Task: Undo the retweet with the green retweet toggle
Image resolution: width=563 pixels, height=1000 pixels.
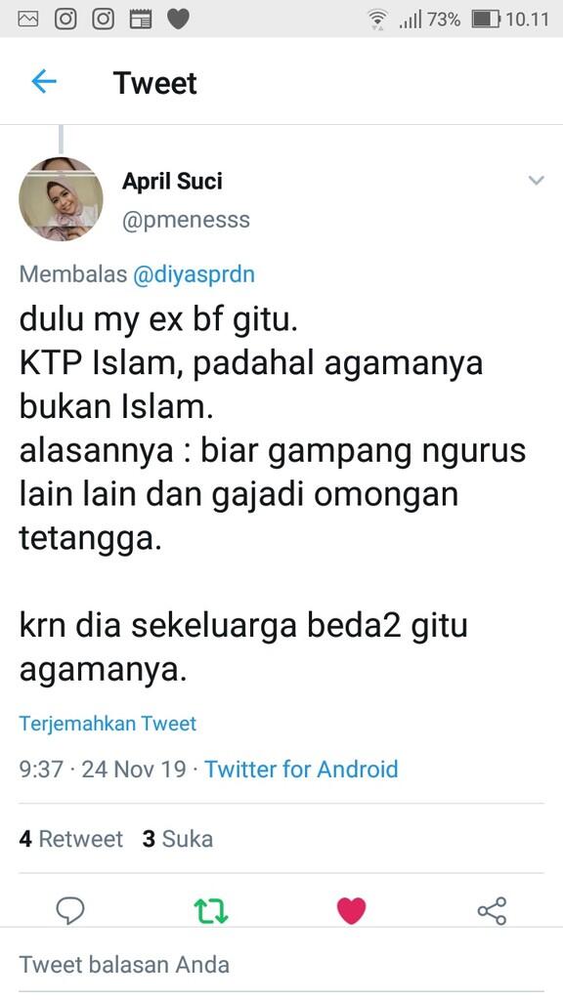Action: 211,910
